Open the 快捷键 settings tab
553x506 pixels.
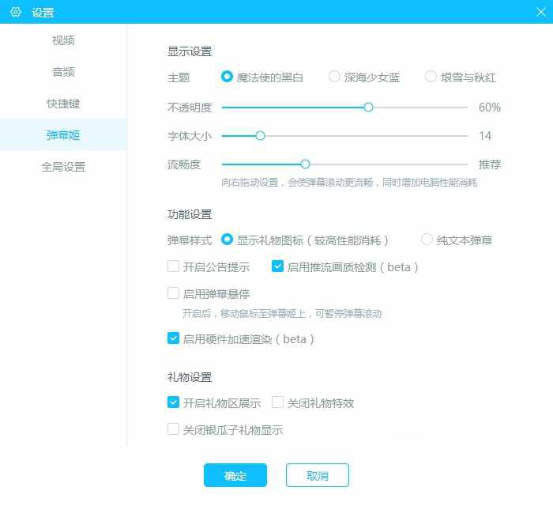(63, 104)
